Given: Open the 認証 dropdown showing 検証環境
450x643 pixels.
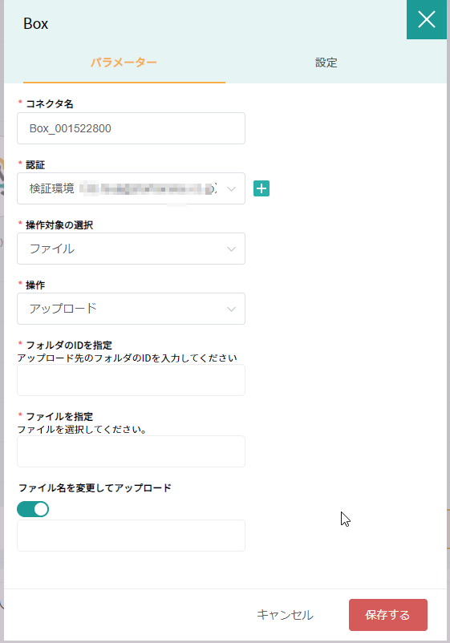Looking at the screenshot, I should click(x=131, y=188).
